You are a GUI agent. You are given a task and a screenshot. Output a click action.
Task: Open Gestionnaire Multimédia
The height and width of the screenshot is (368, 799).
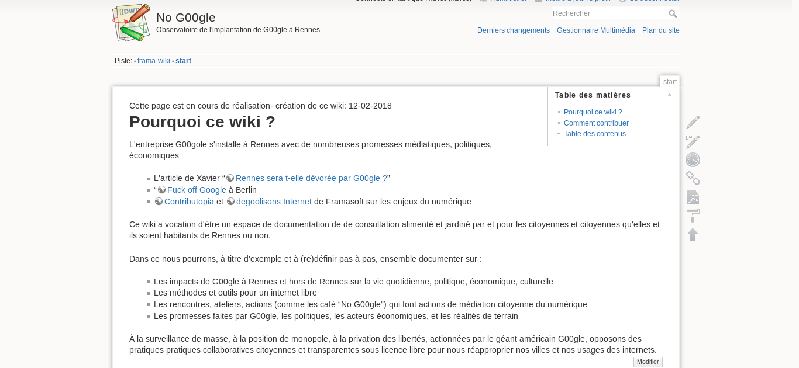tap(595, 30)
